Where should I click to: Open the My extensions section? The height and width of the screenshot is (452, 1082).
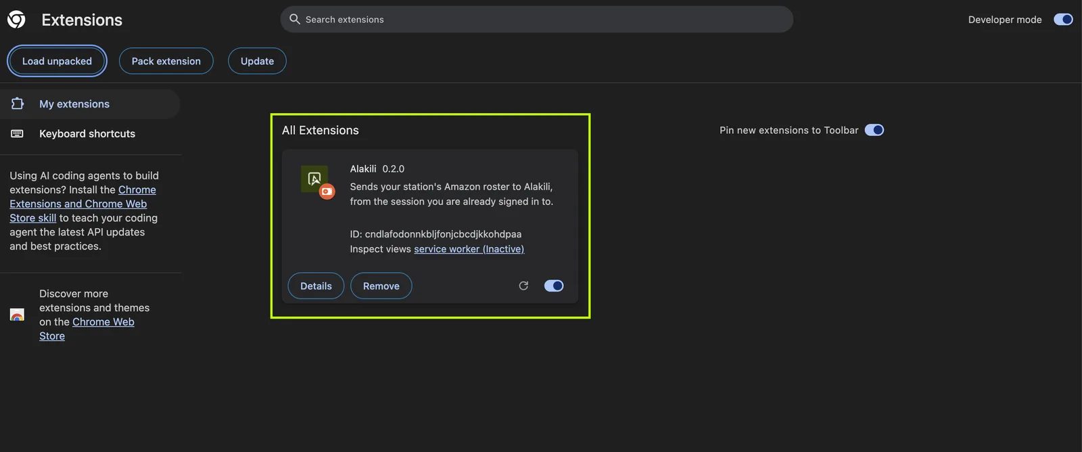[89, 104]
